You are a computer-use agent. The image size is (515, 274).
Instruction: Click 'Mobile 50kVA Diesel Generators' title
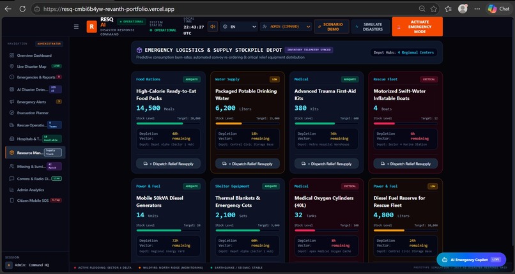click(160, 201)
